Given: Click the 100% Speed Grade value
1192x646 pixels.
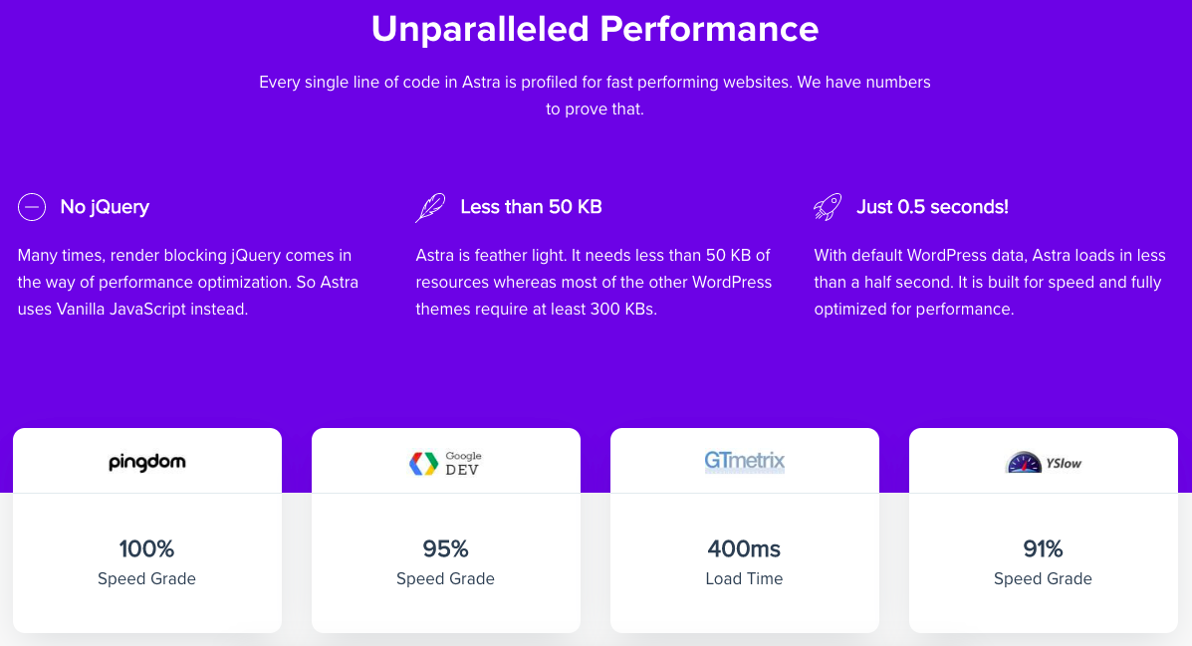Looking at the screenshot, I should 146,548.
